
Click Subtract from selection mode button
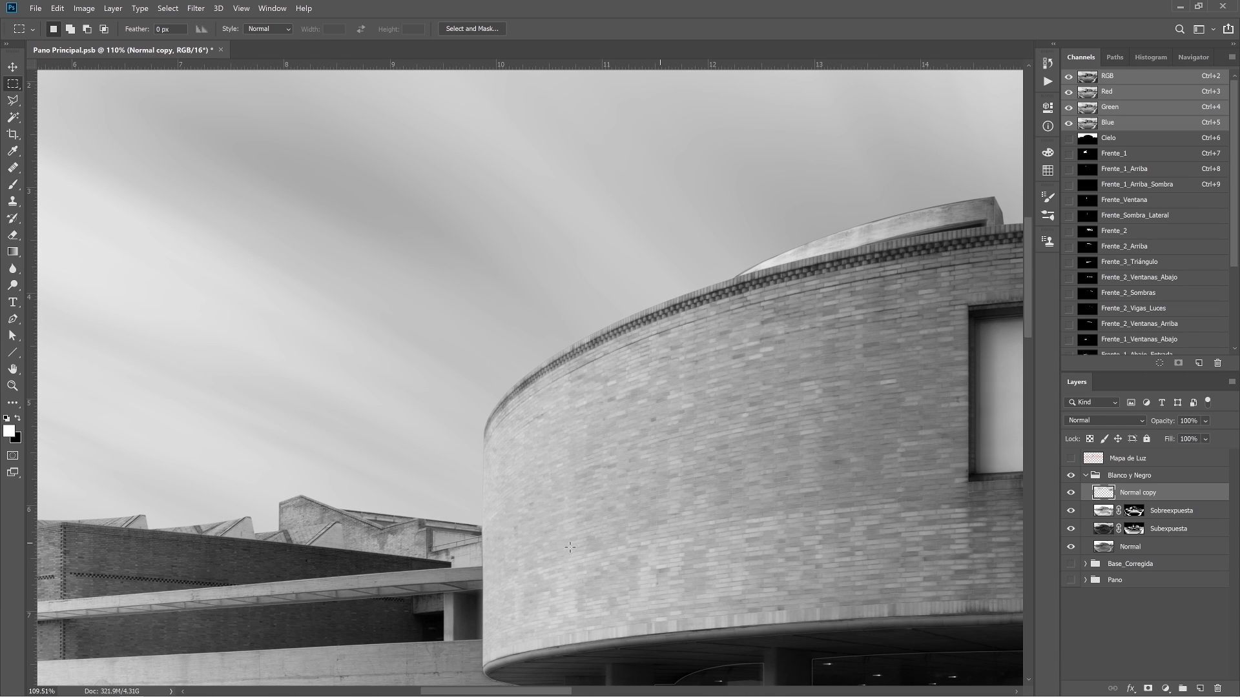[x=87, y=29]
